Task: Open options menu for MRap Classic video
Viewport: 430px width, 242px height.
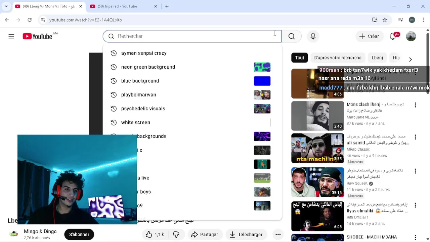Action: point(415,137)
